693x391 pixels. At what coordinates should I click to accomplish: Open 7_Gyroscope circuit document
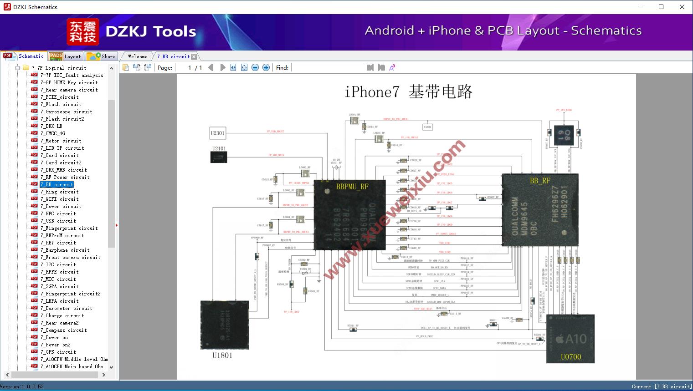point(67,112)
